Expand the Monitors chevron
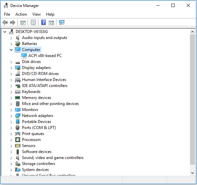This screenshot has width=197, height=185. [x=11, y=110]
